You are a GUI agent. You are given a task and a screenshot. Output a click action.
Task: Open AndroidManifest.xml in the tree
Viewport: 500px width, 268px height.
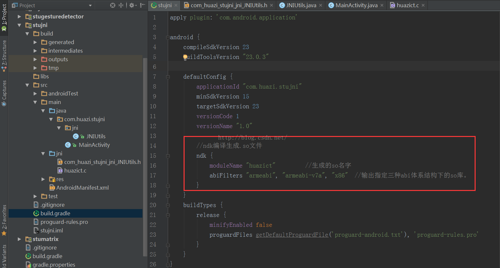(x=82, y=188)
